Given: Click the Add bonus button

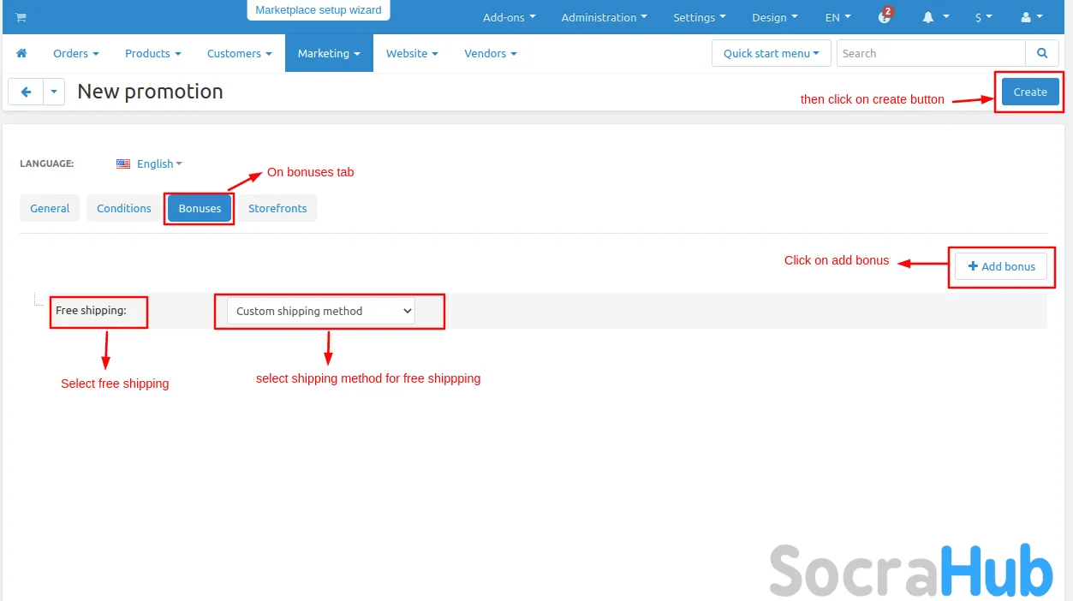Looking at the screenshot, I should [1001, 266].
